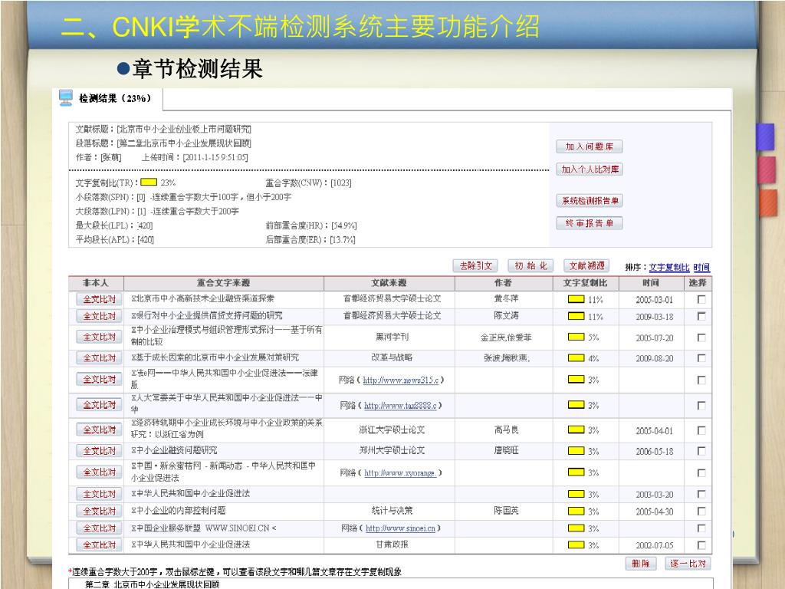Tick the checkbox for the 高马良 row
The image size is (785, 589).
point(701,430)
